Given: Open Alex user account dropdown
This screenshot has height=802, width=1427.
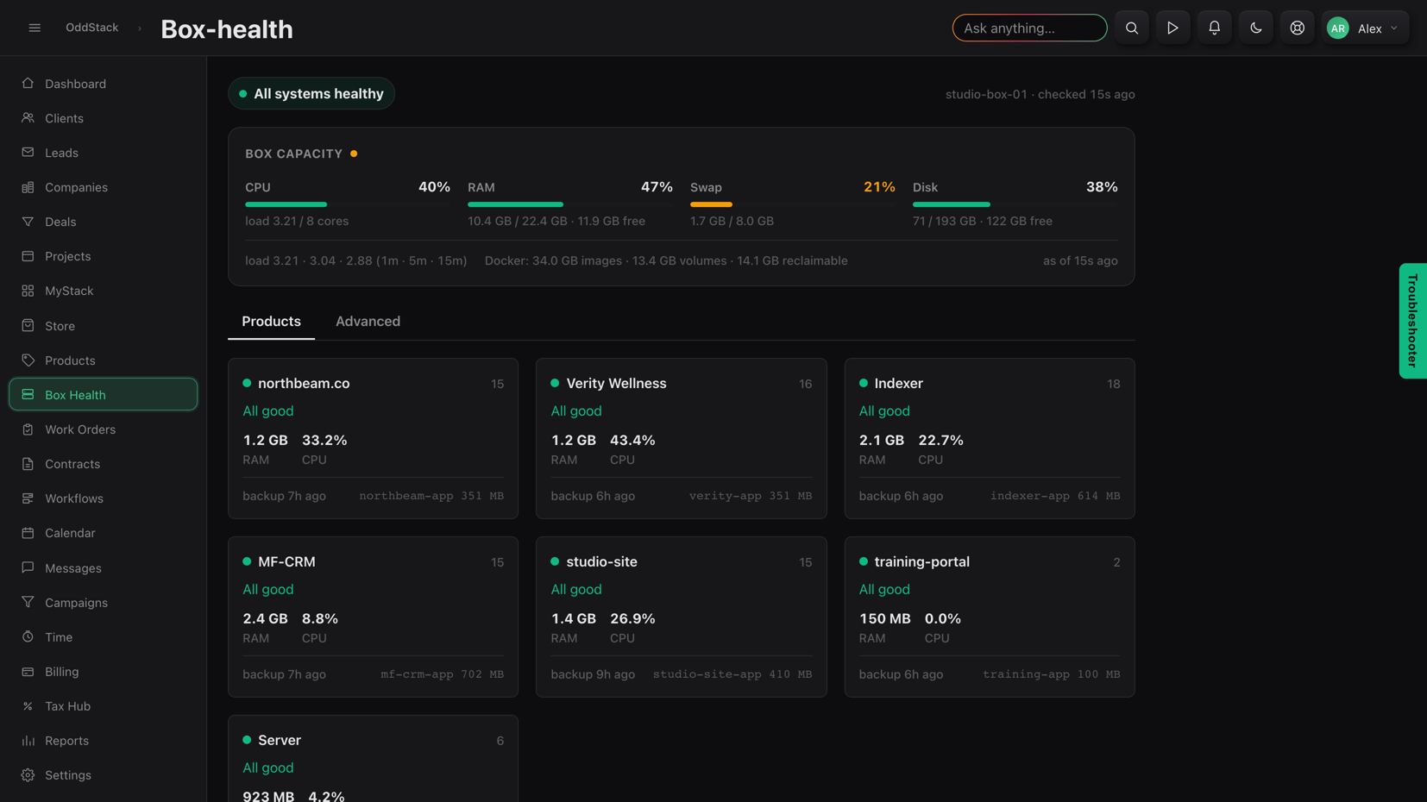Looking at the screenshot, I should point(1365,28).
